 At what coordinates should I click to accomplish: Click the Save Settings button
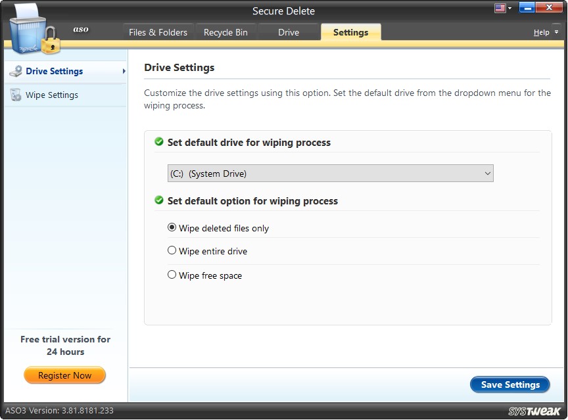tap(510, 385)
